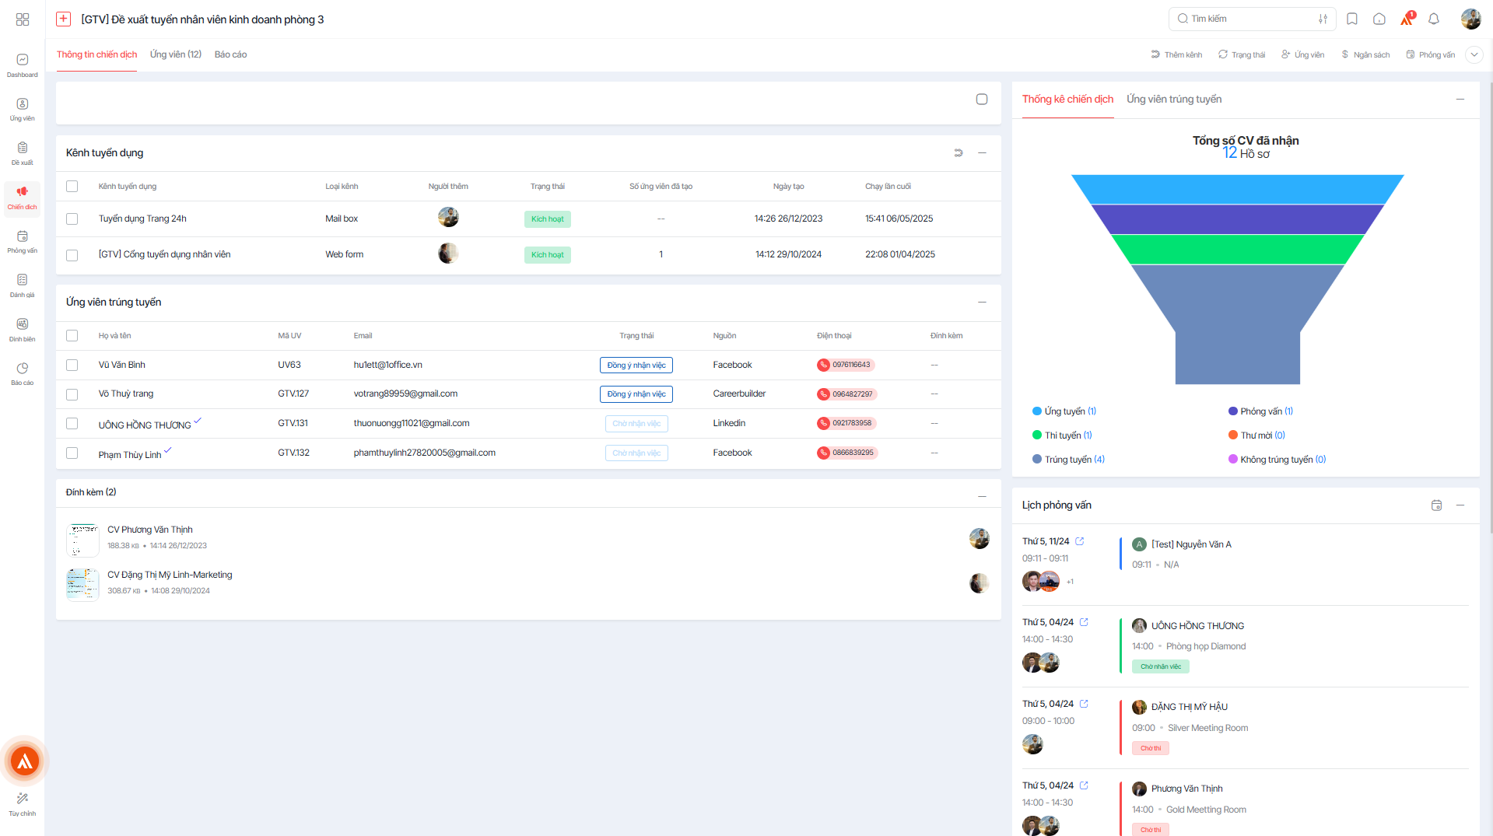Check the Võ Thuỳ trang row
Screen dimensions: 1493x836
point(72,394)
